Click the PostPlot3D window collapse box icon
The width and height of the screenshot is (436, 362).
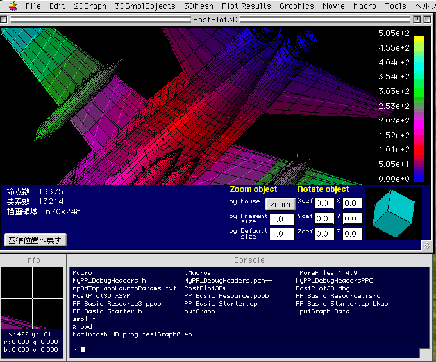click(x=427, y=19)
